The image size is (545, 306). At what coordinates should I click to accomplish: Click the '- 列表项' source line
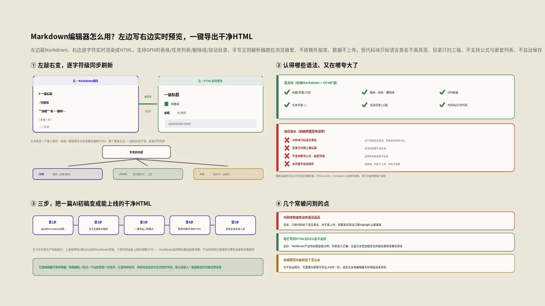pyautogui.click(x=44, y=103)
